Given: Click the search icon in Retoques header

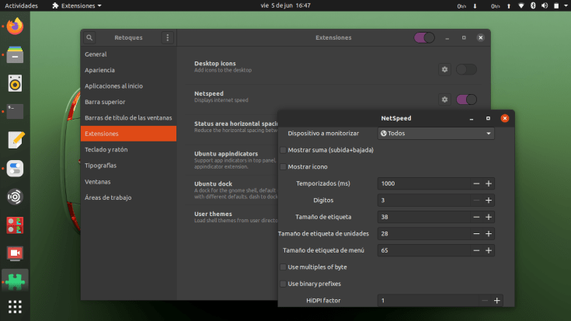Looking at the screenshot, I should pyautogui.click(x=90, y=37).
